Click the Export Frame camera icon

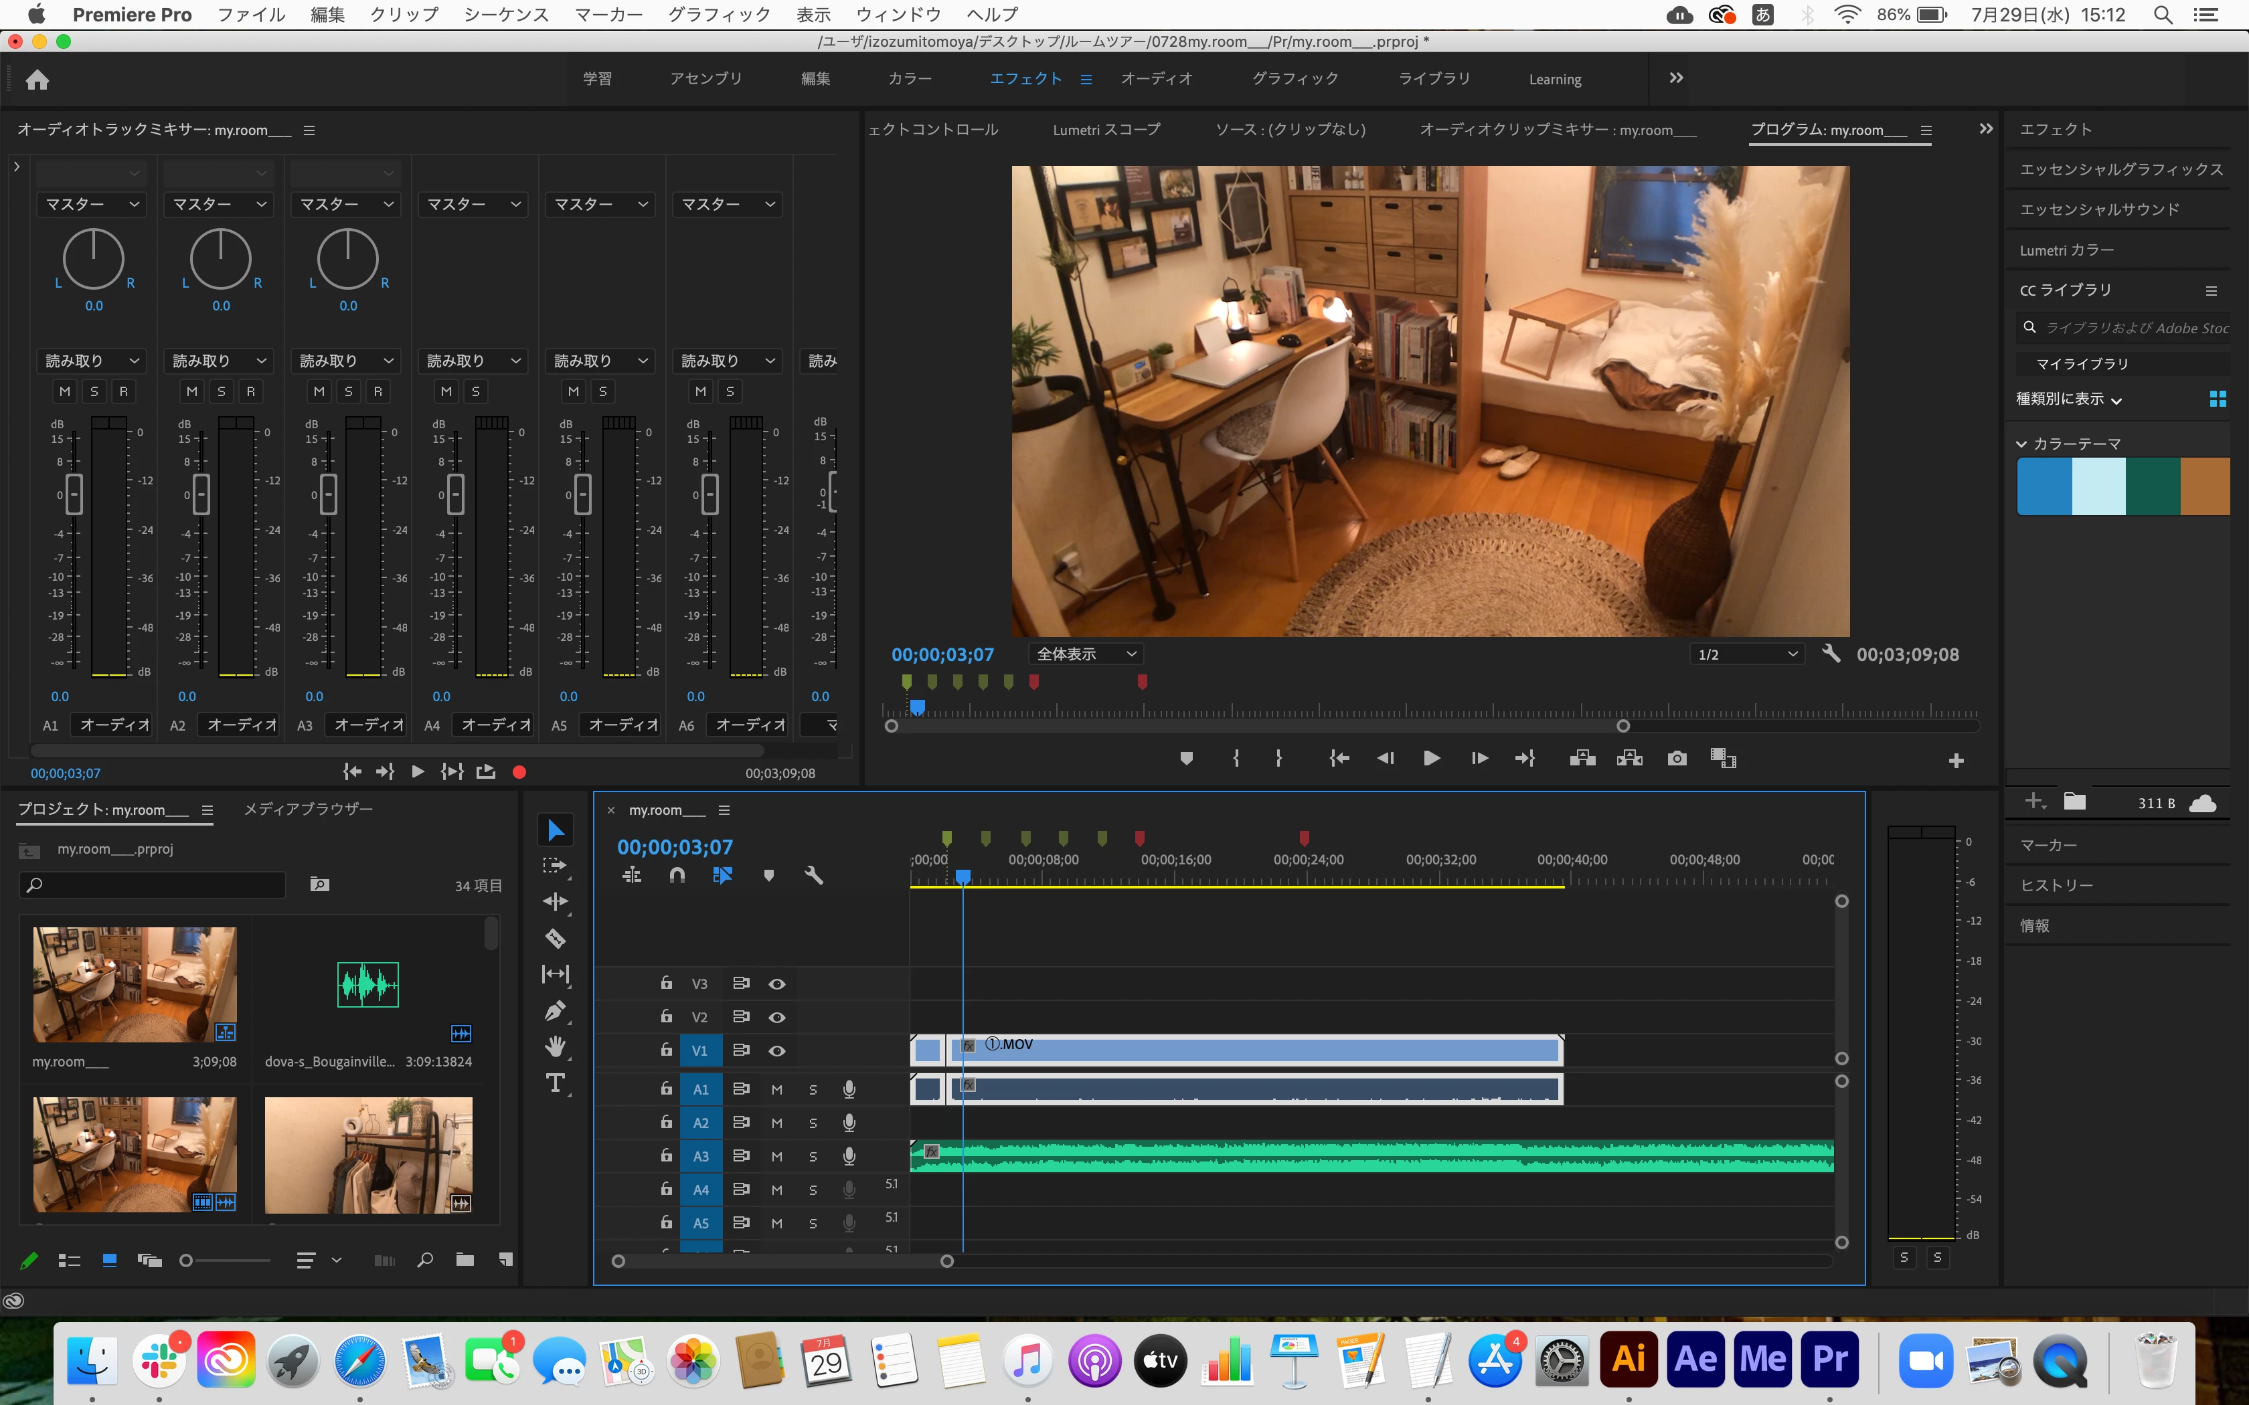[1677, 758]
